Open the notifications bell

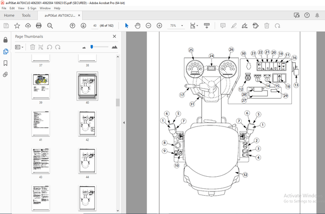point(317,15)
